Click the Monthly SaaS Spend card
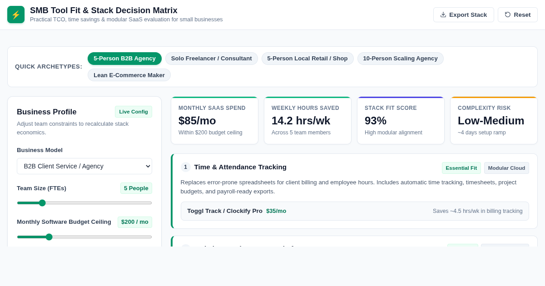Screen dimensions: 545x286 pos(214,120)
